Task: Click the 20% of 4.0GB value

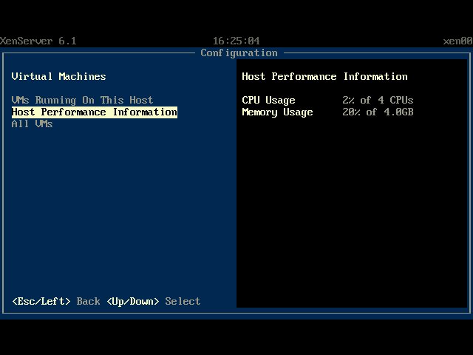Action: 378,112
